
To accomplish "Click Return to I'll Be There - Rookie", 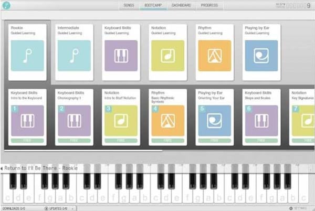I will tap(41, 168).
